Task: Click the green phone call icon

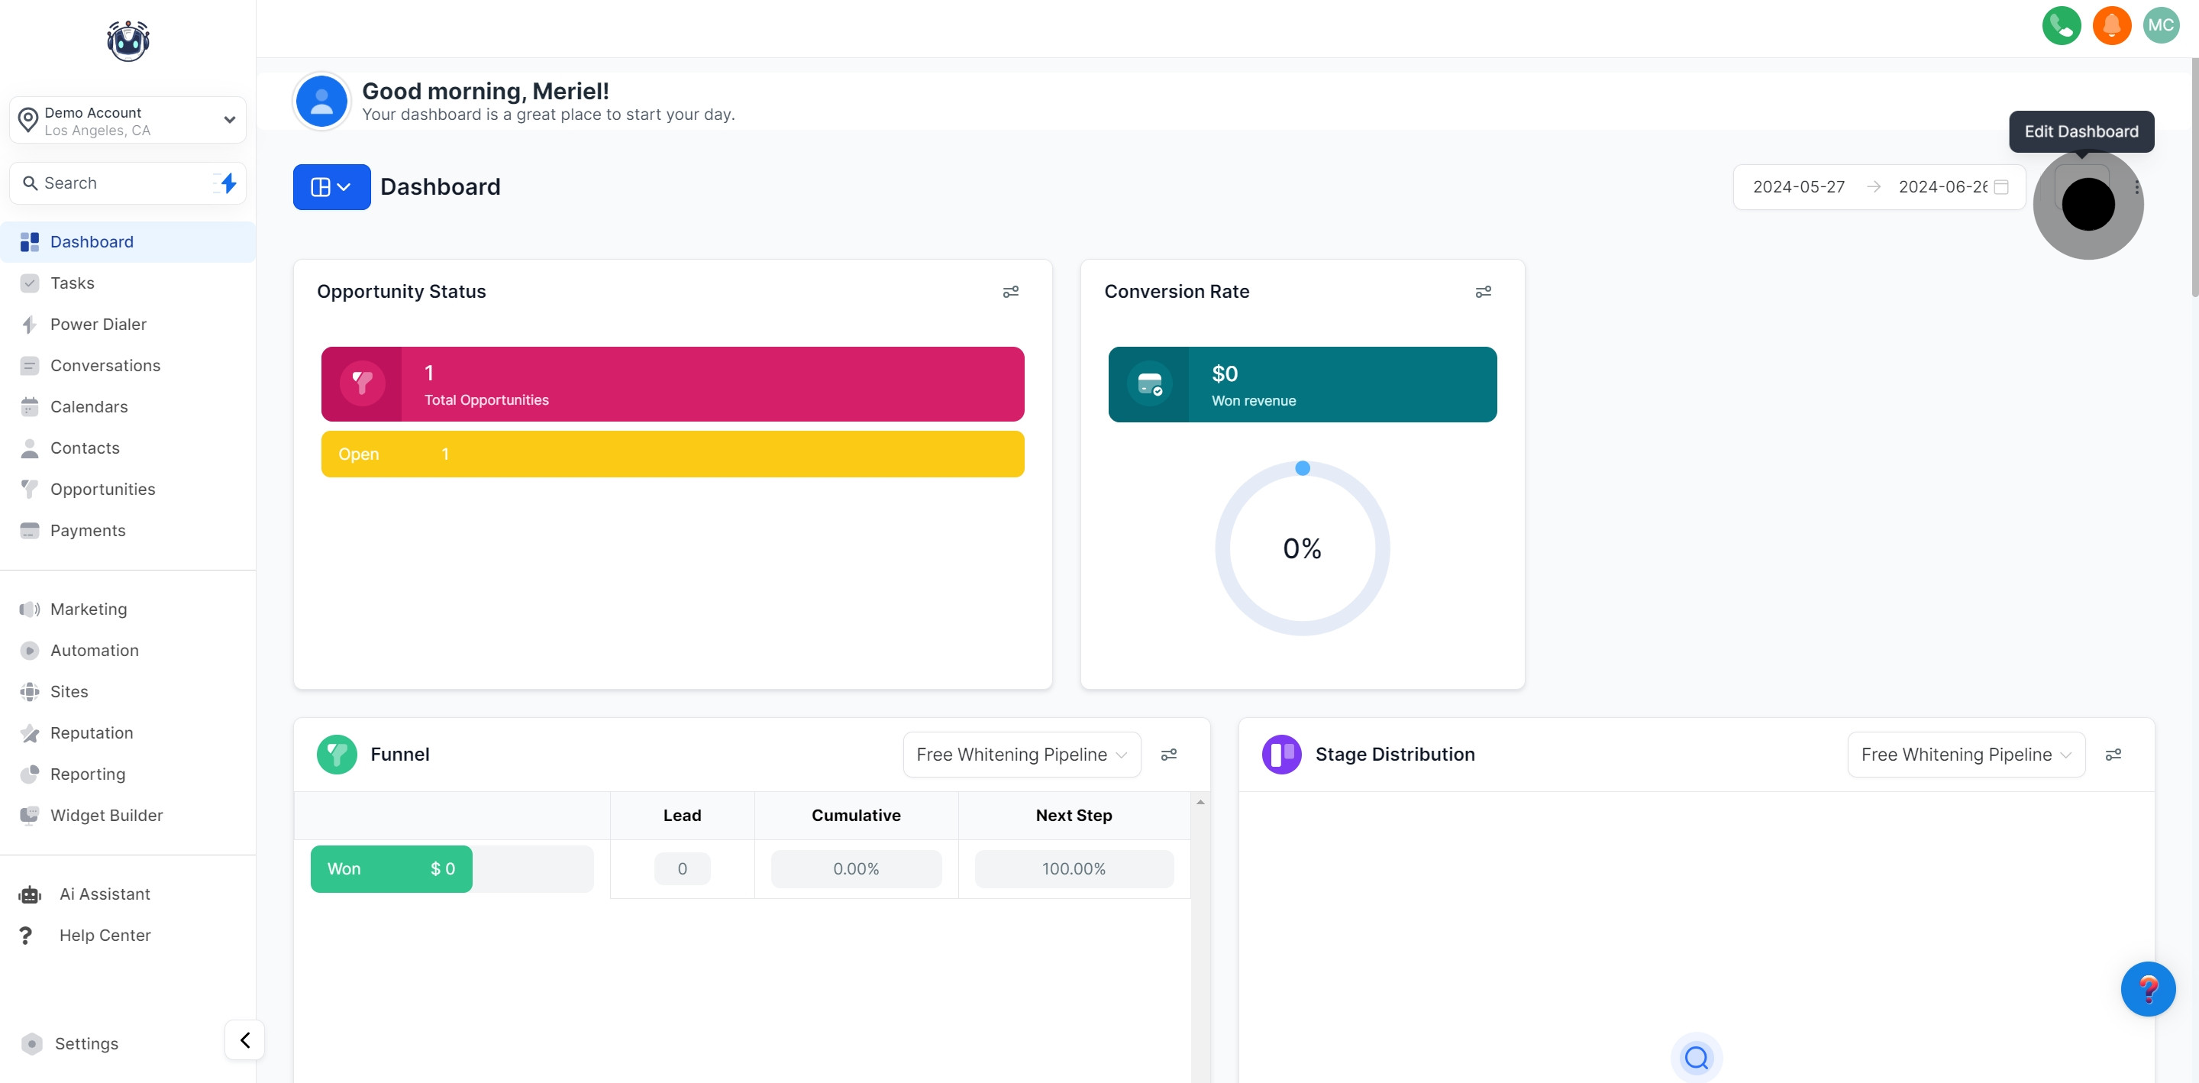Action: click(x=2061, y=26)
